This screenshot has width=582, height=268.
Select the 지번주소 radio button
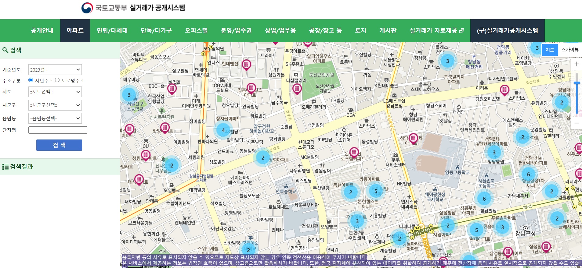click(31, 80)
